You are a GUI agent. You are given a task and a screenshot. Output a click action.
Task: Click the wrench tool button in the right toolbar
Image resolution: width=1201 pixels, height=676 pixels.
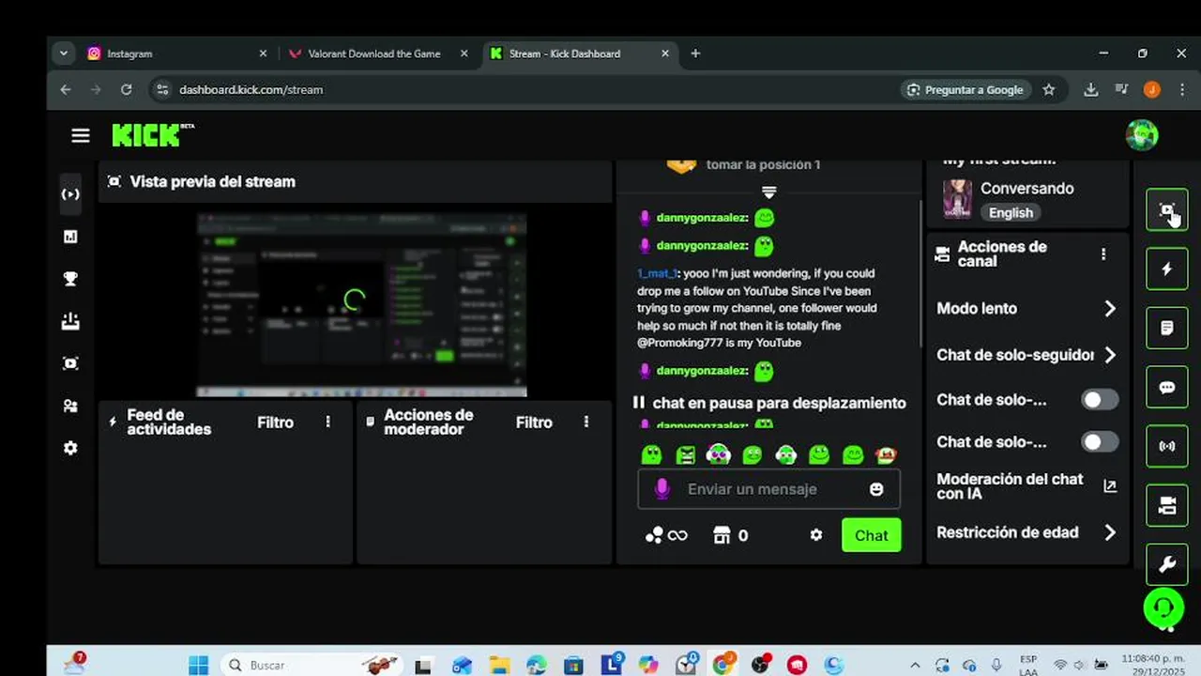[1166, 564]
